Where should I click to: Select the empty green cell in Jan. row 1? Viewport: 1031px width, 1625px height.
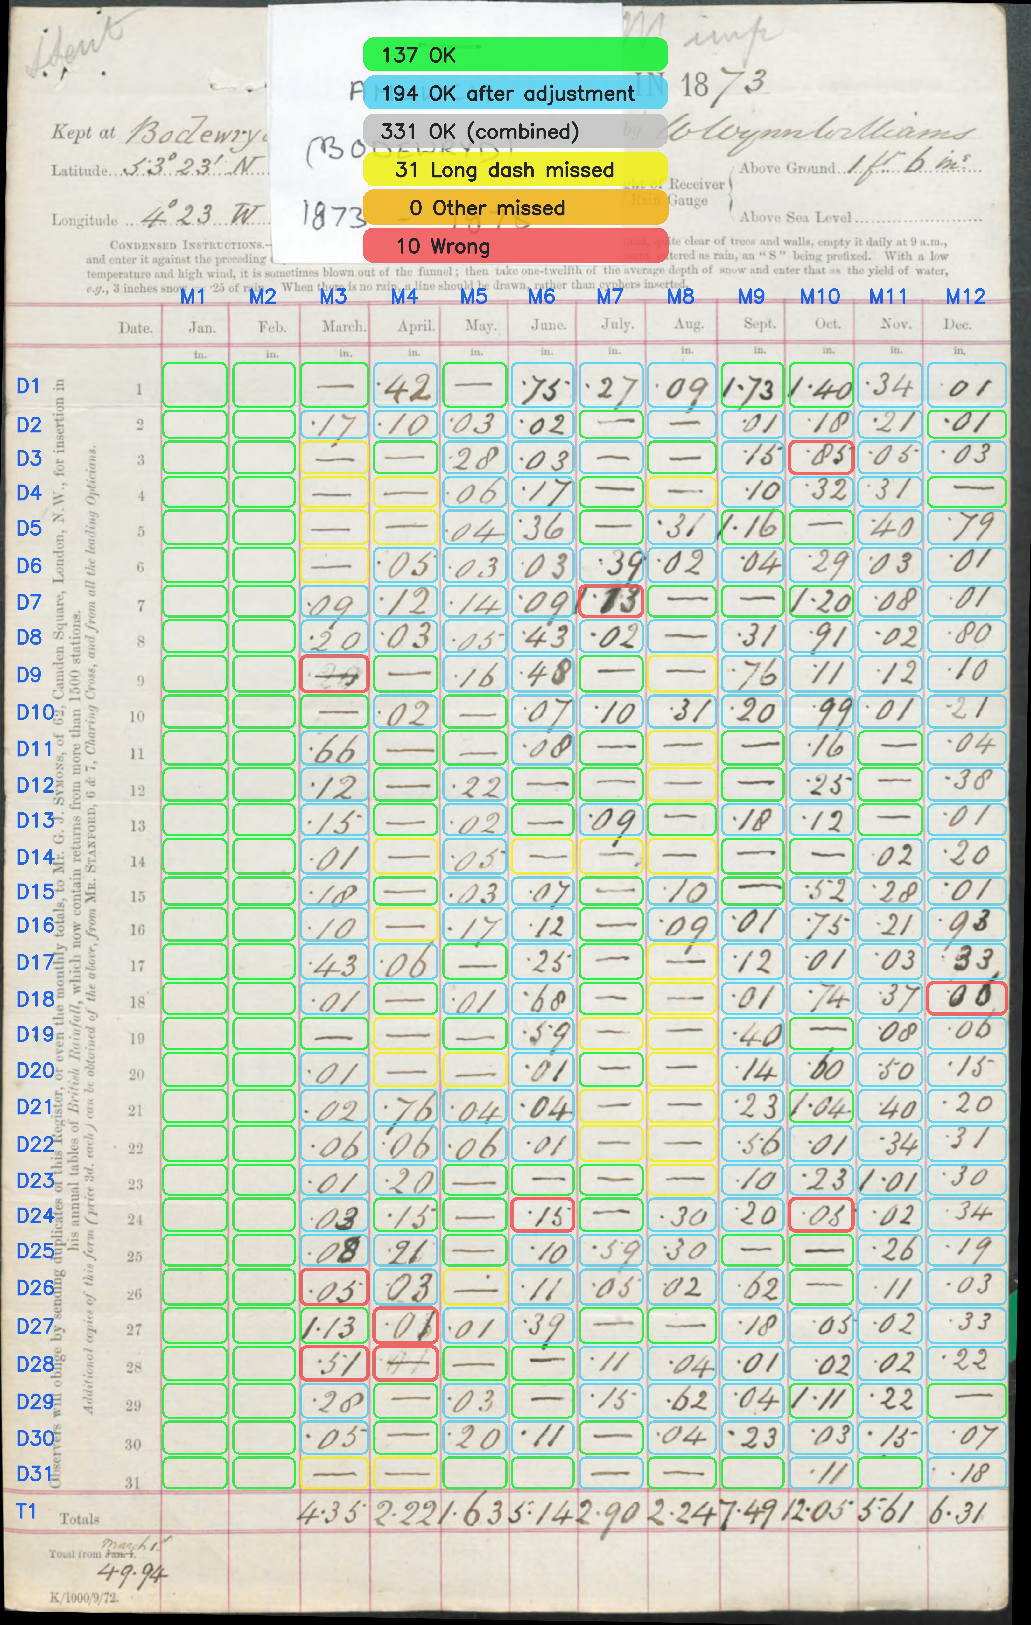pos(194,385)
